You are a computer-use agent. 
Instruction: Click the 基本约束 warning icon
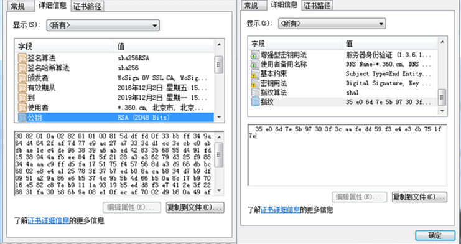[255, 74]
